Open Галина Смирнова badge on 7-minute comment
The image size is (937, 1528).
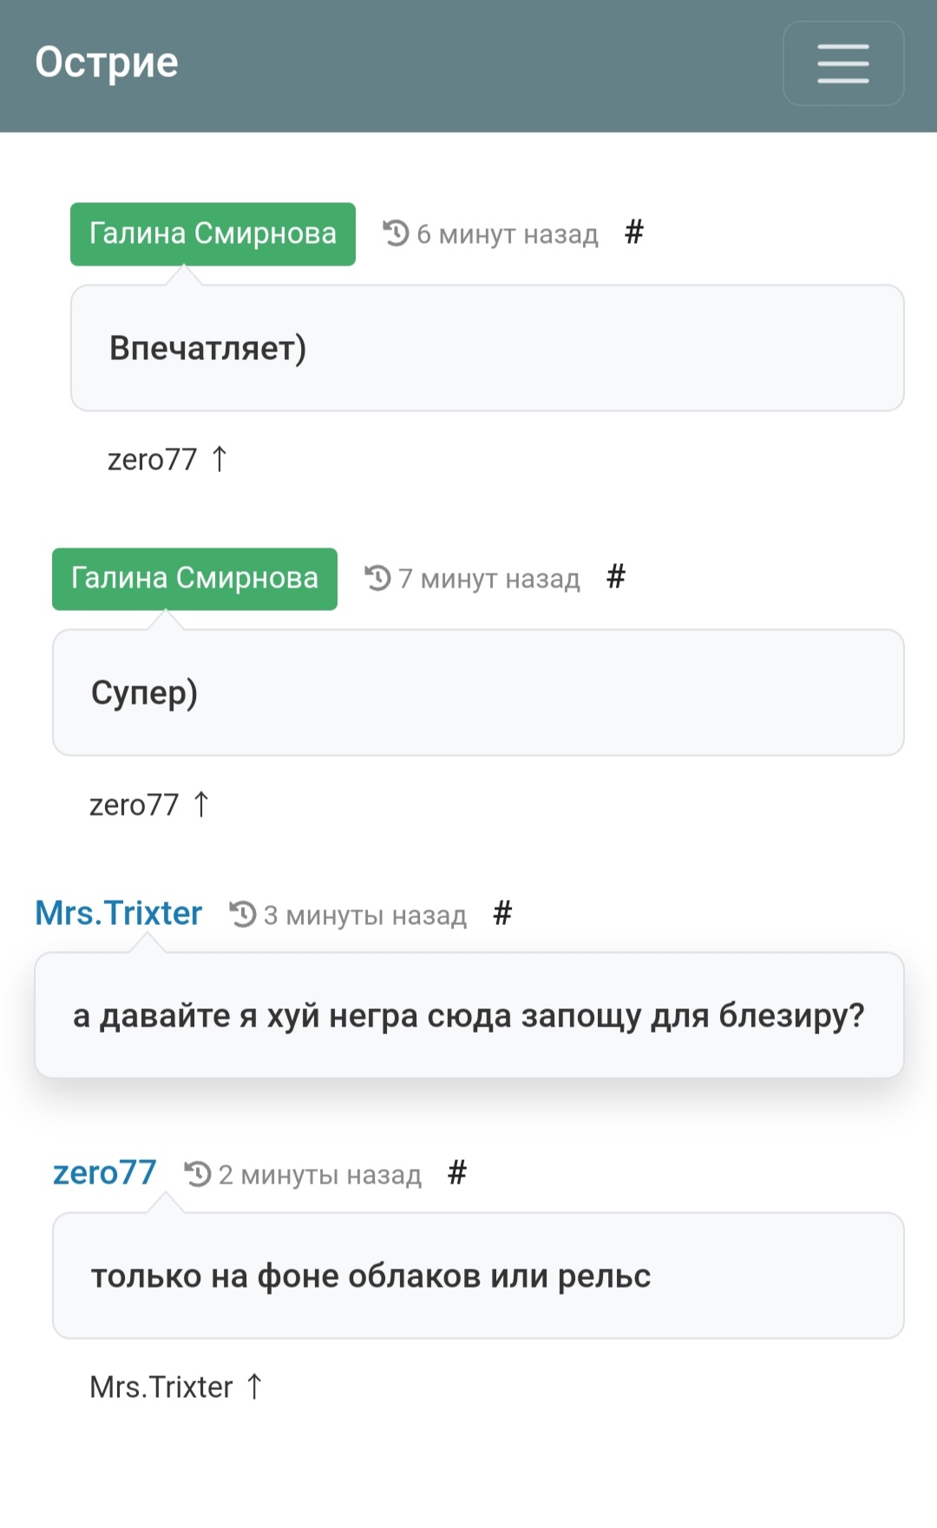194,578
